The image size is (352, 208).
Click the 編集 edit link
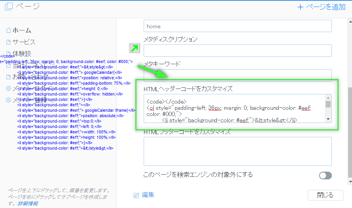(148, 195)
